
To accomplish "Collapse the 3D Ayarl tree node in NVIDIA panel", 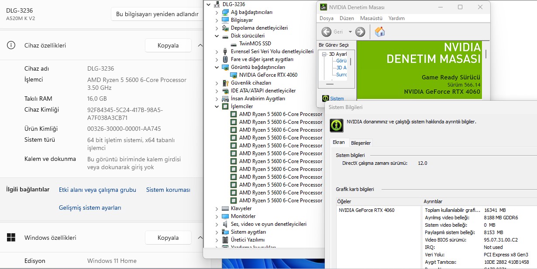I will (x=325, y=54).
